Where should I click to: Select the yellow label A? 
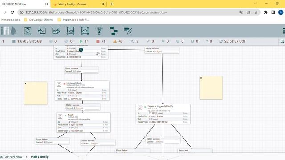36,93
